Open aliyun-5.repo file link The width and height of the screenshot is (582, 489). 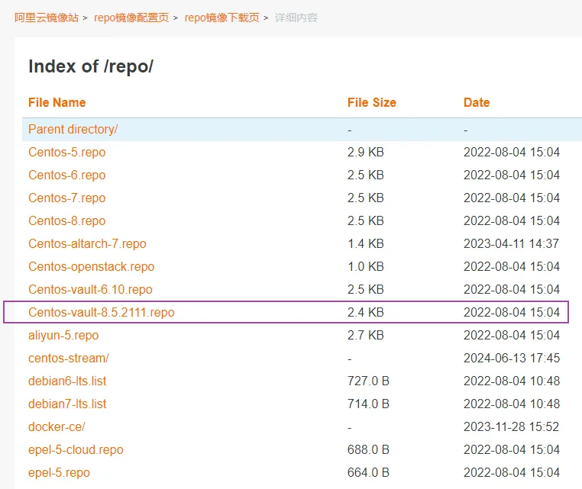63,335
